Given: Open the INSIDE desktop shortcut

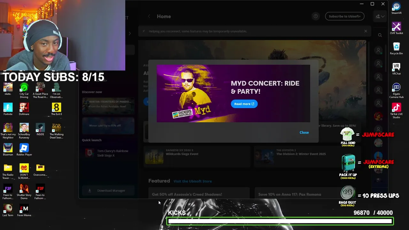Looking at the screenshot, I should pyautogui.click(x=40, y=129).
